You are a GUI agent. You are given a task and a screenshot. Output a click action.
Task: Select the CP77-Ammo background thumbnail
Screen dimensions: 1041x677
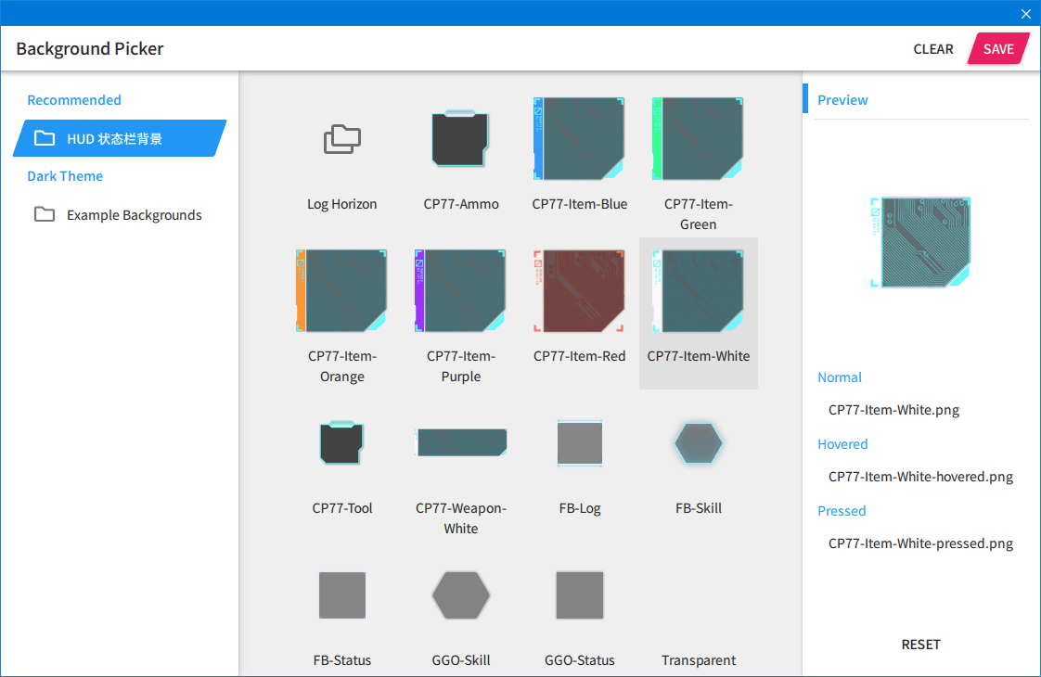[x=461, y=138]
